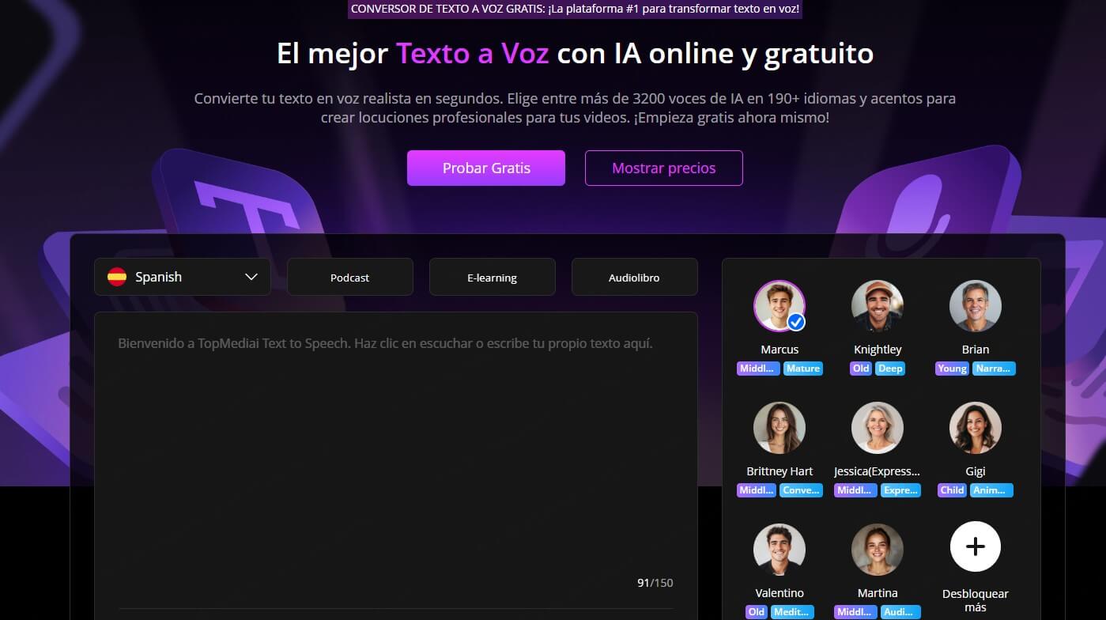Pick the Brittney Hart voice avatar
1106x620 pixels.
coord(779,428)
